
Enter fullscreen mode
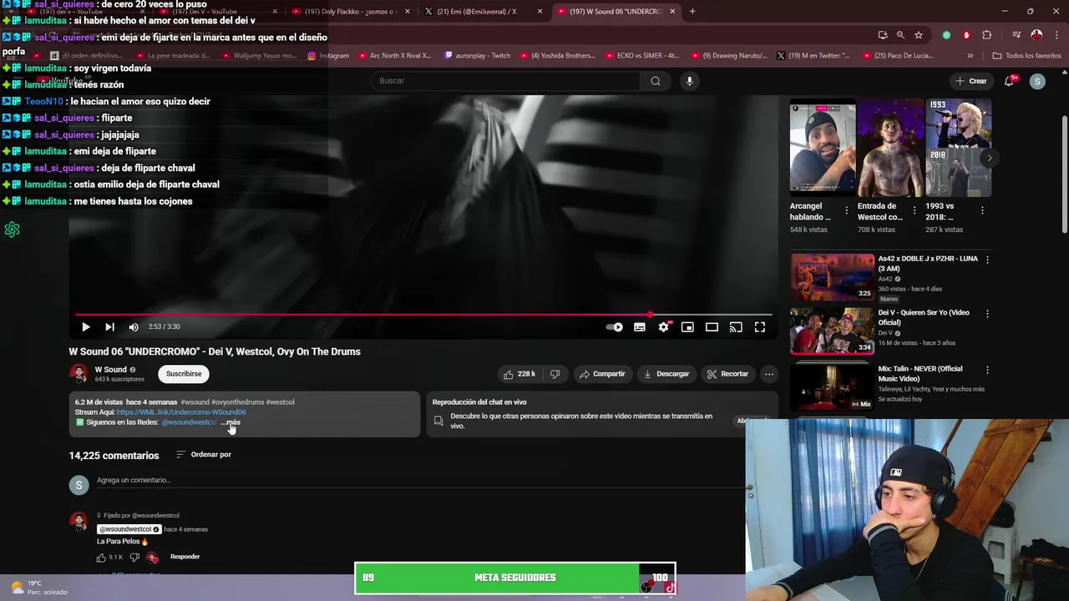[x=760, y=327]
